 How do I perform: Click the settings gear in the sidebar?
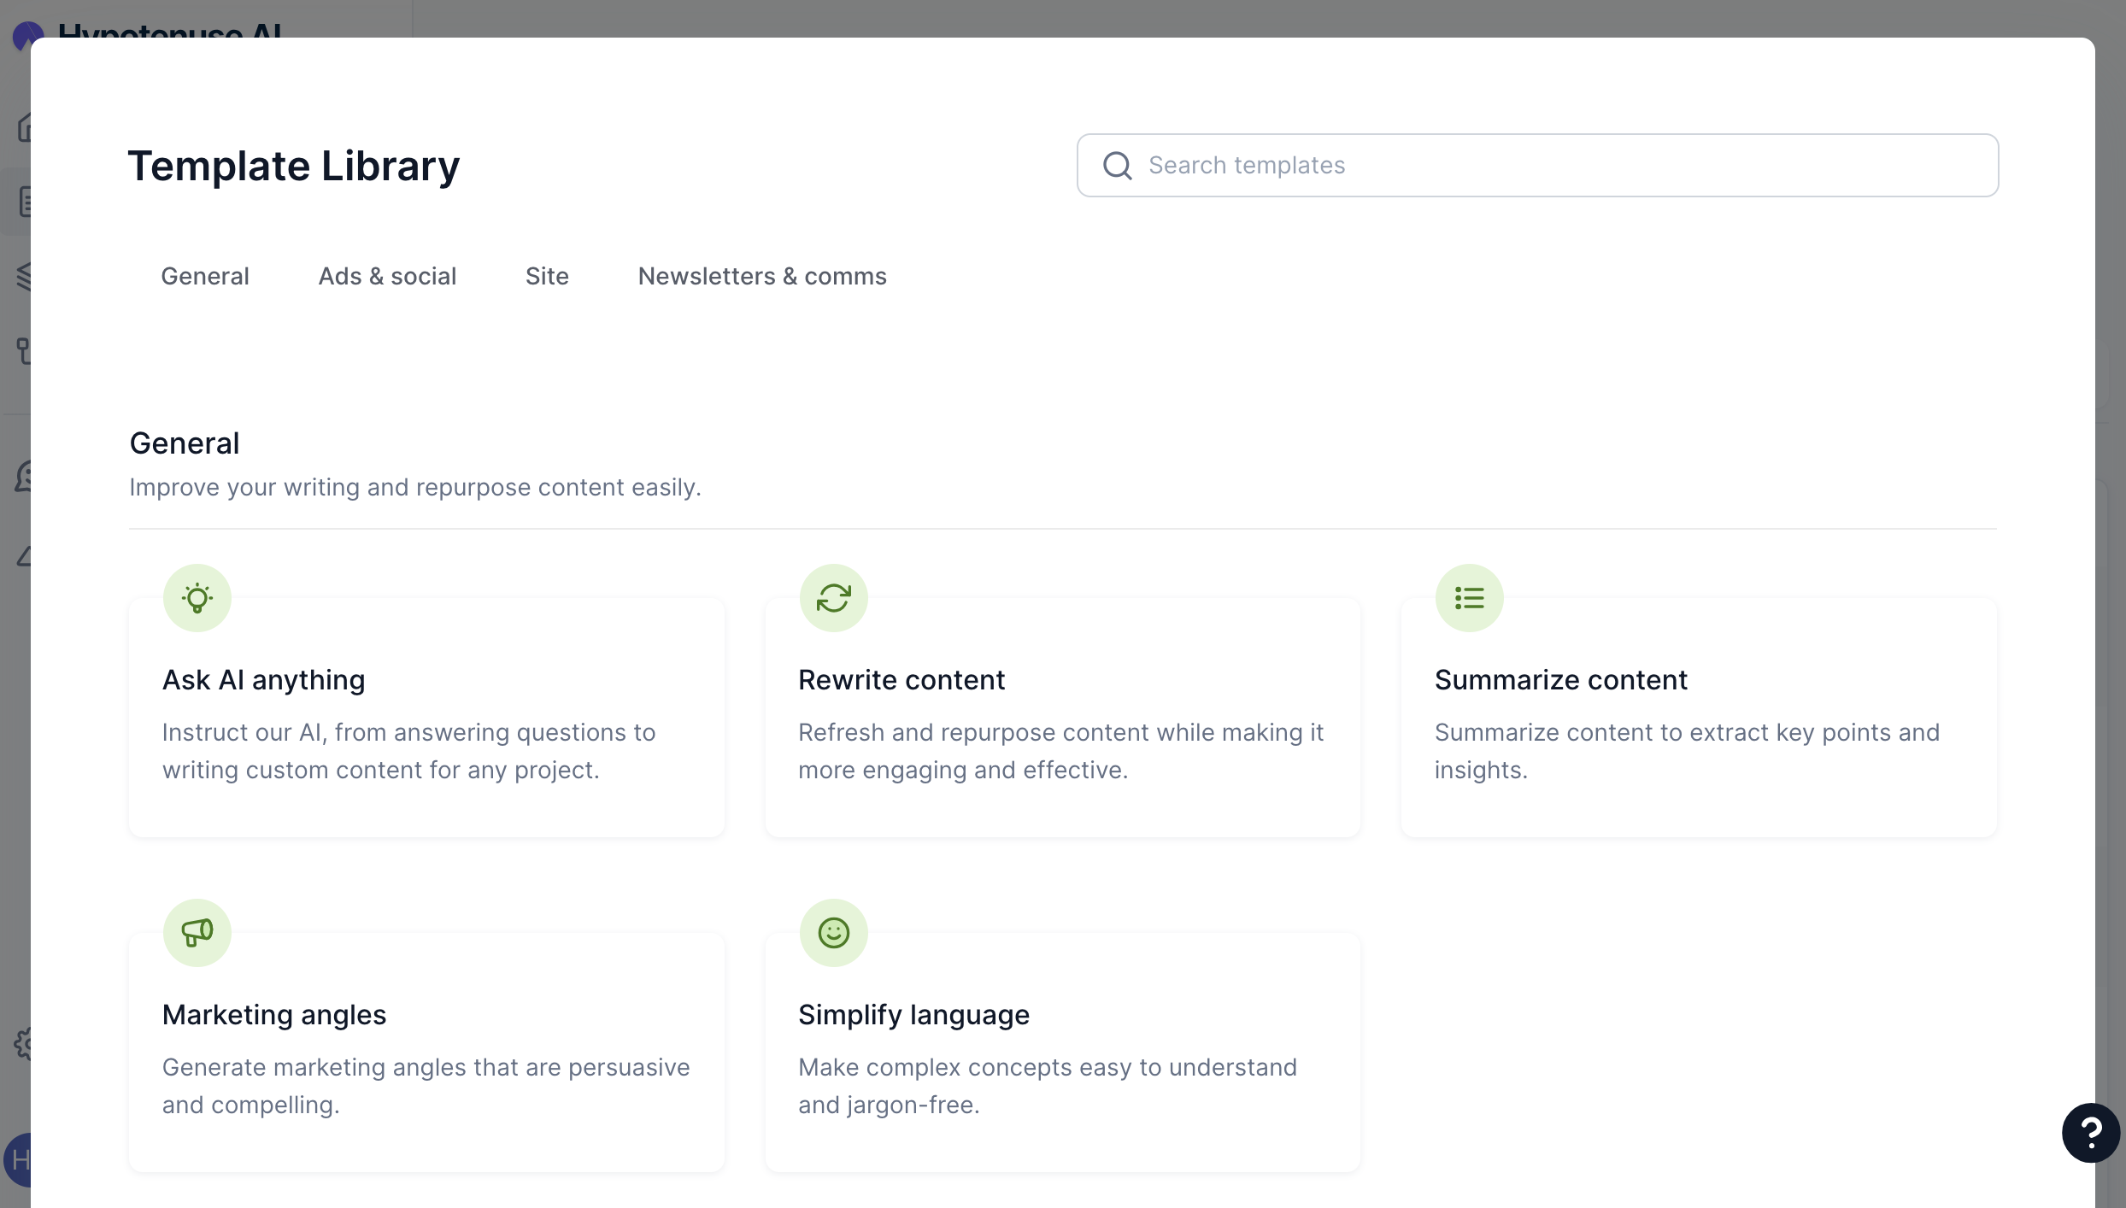(23, 1043)
